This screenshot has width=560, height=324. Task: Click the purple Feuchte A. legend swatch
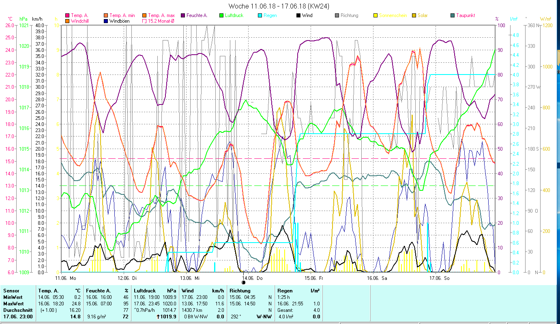183,15
